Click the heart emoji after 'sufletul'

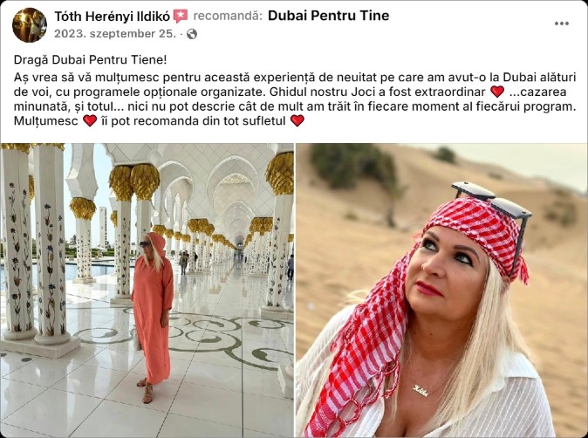click(297, 120)
